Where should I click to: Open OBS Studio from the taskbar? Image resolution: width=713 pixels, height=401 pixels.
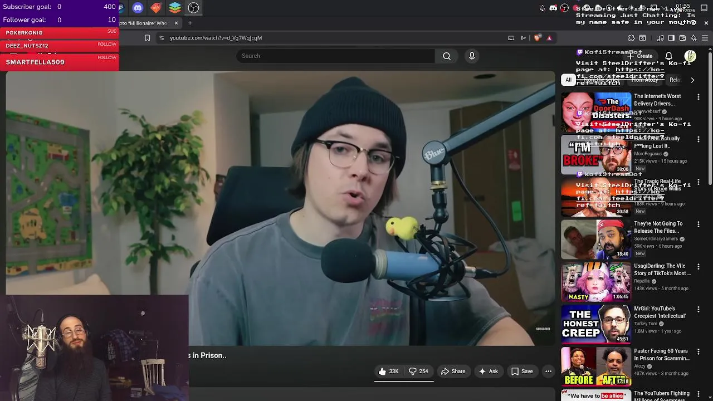(x=193, y=8)
